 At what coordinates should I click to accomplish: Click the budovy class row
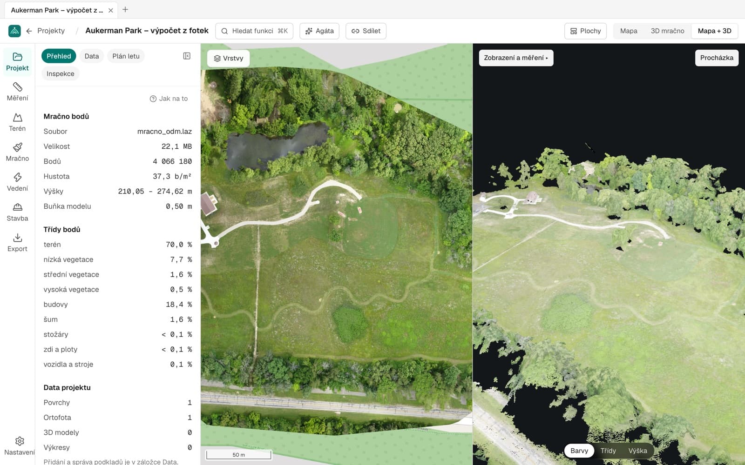pos(118,305)
